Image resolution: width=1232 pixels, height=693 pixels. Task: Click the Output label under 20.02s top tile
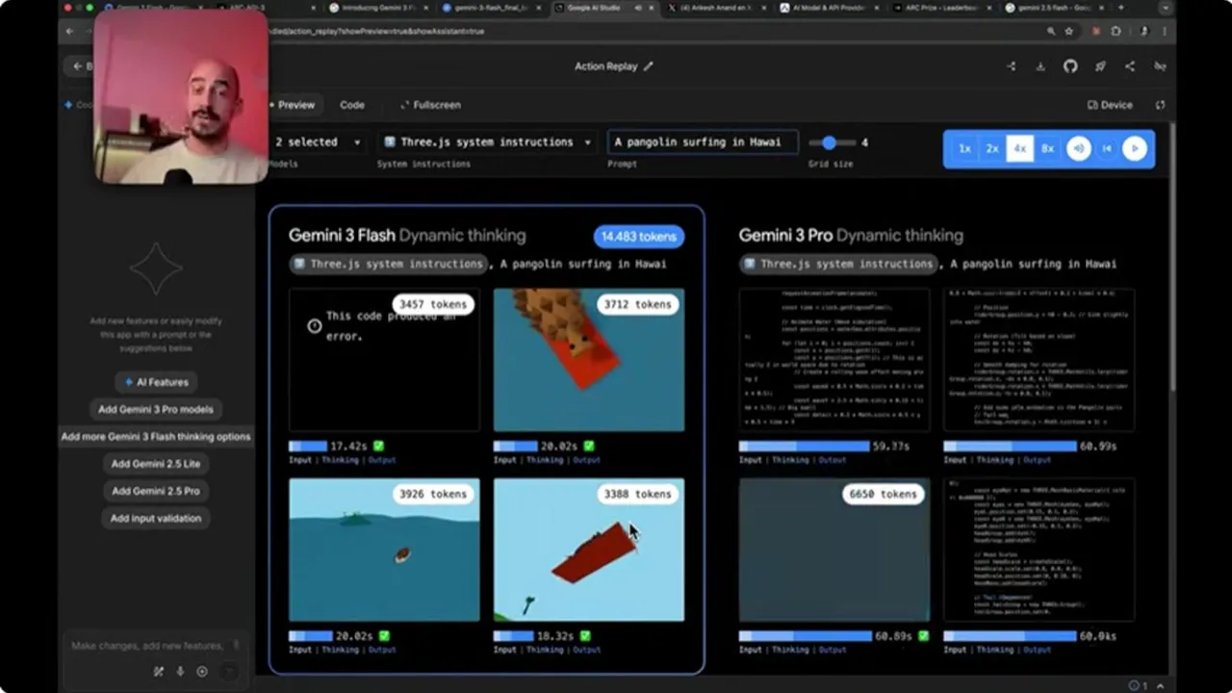[x=586, y=460]
